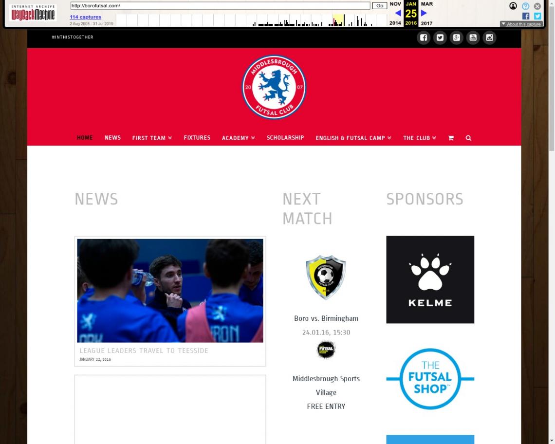Expand the English & Futsal Camp menu
Viewport: 555px width, 444px height.
click(x=353, y=138)
